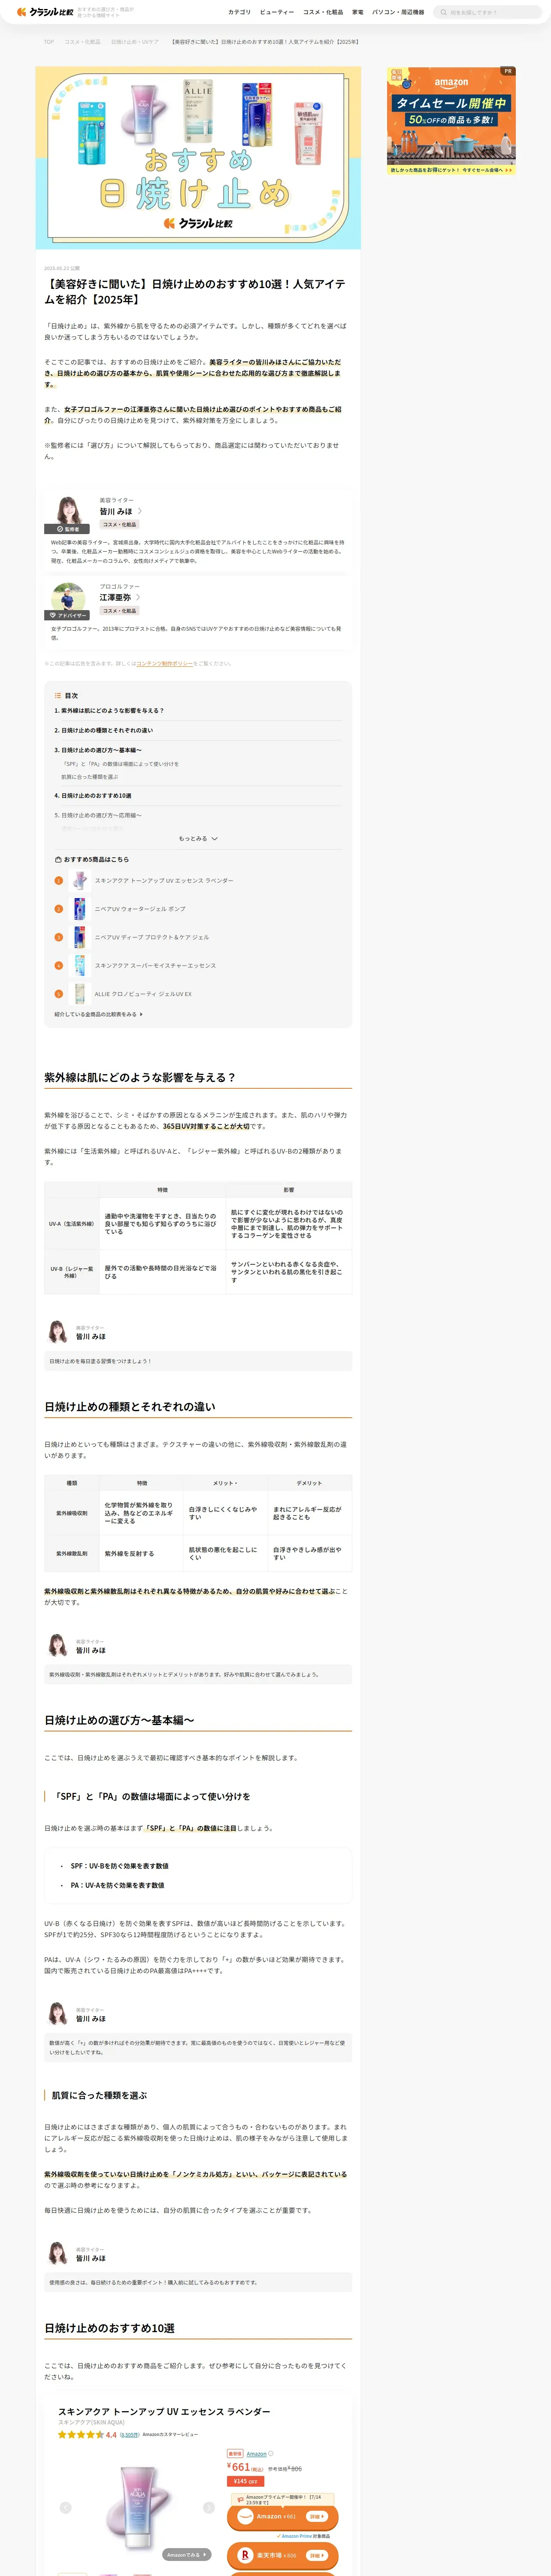Click the 目次 list icon
Image resolution: width=551 pixels, height=2576 pixels.
pos(58,695)
